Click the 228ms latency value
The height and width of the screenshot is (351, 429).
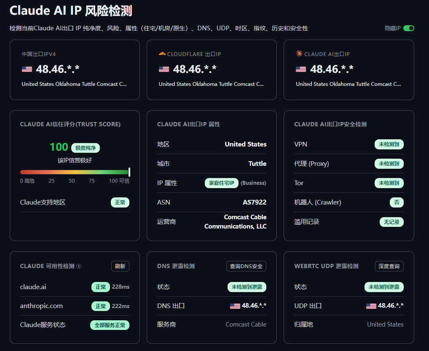tap(121, 287)
